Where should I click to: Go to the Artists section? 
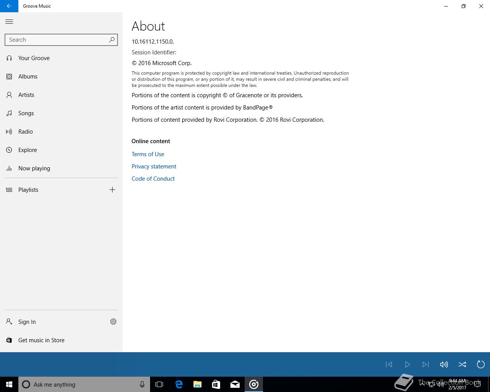coord(61,95)
